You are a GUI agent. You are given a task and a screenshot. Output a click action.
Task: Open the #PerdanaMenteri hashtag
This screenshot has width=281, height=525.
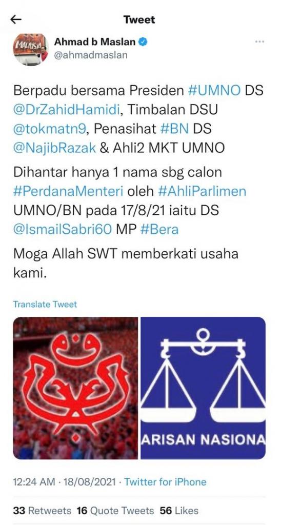coord(69,192)
